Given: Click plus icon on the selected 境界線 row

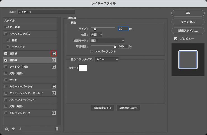Looking at the screenshot, I should 54,60.
